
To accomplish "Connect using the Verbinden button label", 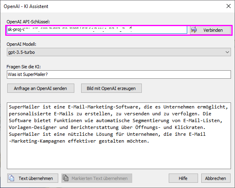I will click(x=213, y=30).
